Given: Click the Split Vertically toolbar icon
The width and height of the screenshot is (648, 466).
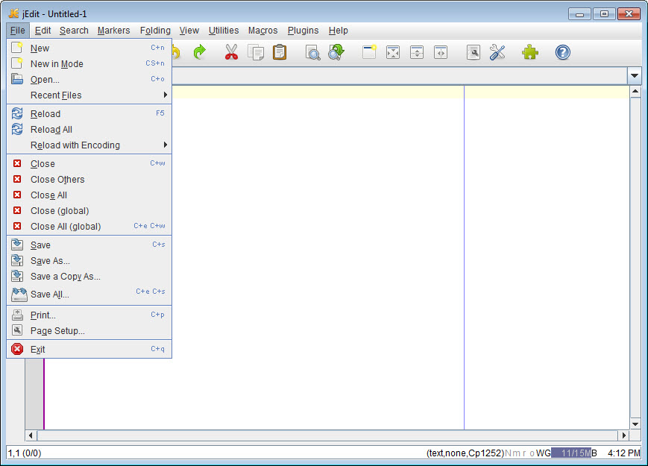Looking at the screenshot, I should 441,52.
